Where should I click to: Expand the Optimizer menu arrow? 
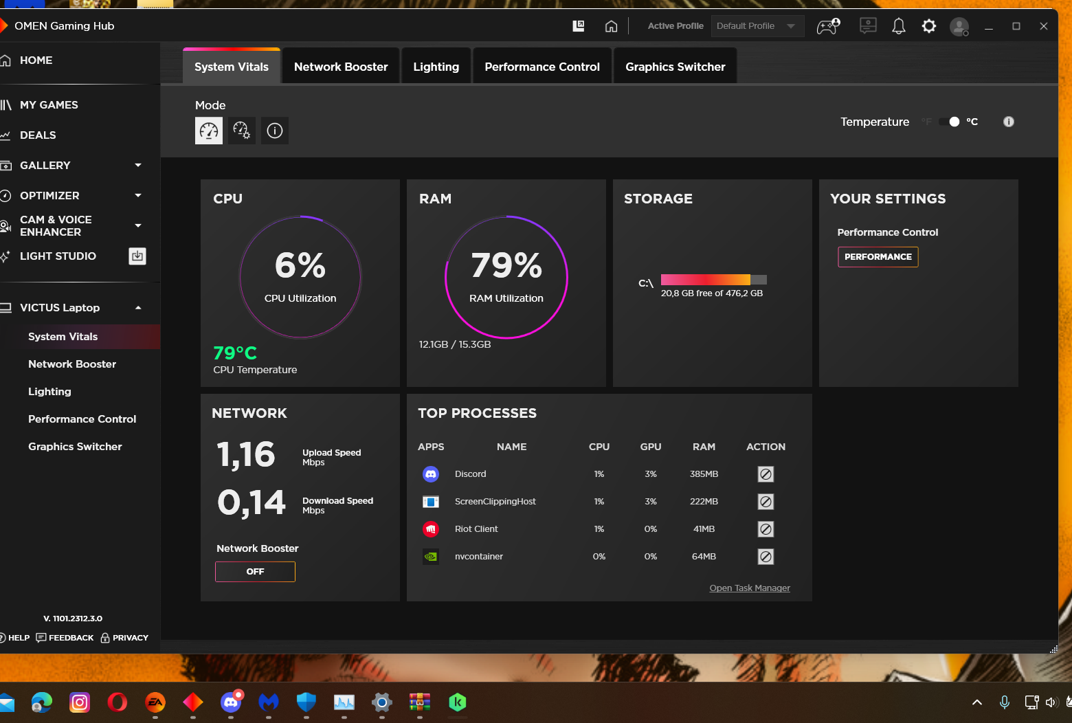point(138,196)
